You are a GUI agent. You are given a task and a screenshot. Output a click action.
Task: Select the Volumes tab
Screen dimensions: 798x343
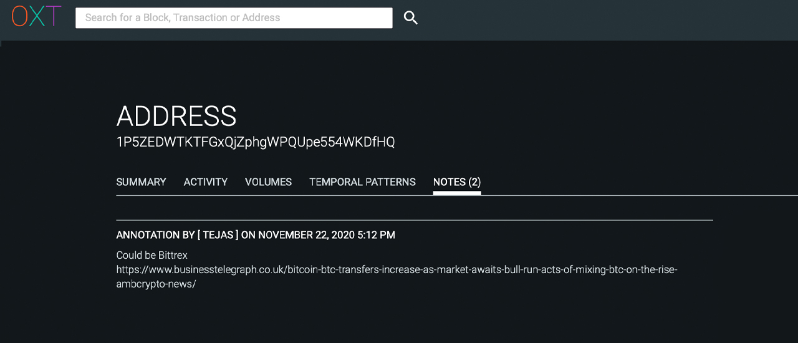(x=268, y=182)
